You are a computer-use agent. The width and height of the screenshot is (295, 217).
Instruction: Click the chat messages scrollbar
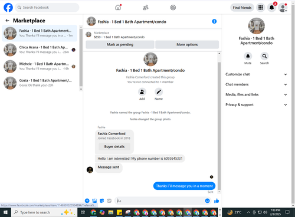tap(219, 126)
